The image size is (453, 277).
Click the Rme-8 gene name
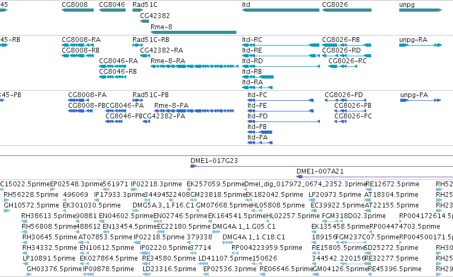[x=161, y=27]
